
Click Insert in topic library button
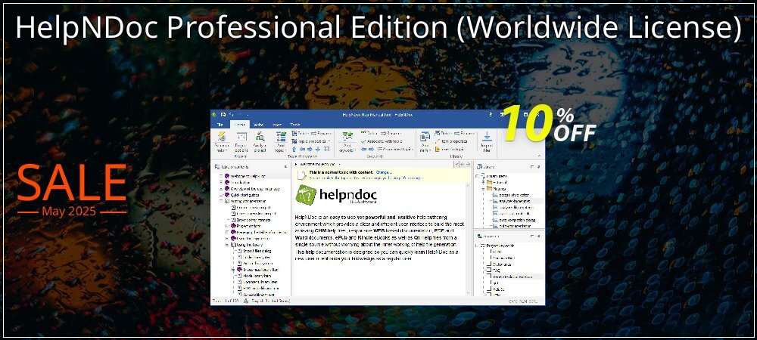[x=449, y=150]
